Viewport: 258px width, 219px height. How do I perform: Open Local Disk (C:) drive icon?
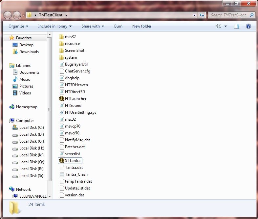coord(15,127)
